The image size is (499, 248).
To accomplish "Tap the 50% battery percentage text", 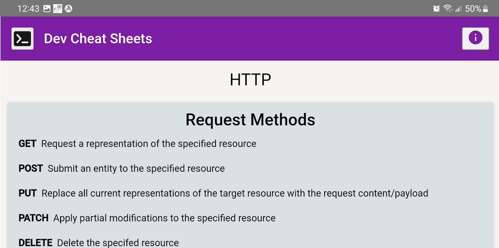I will [x=473, y=9].
